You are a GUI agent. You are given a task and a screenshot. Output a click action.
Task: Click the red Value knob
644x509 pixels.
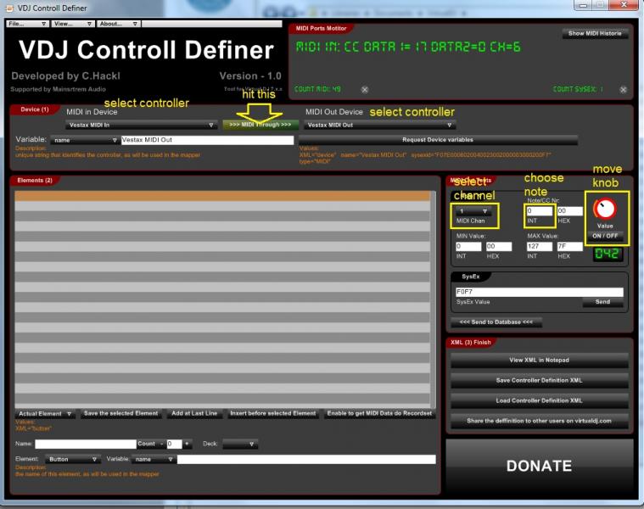pyautogui.click(x=605, y=210)
